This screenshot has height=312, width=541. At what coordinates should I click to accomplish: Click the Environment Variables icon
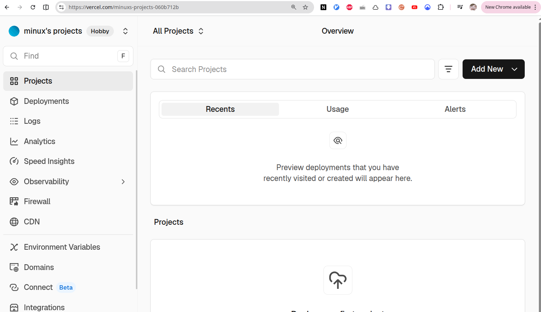pos(14,247)
